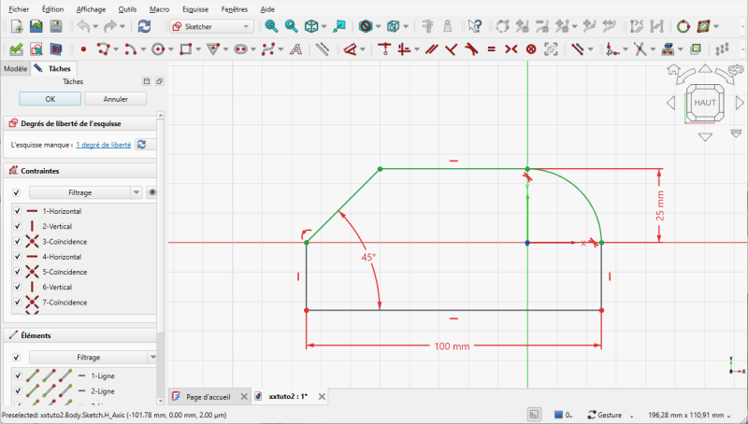Screen dimensions: 748x424
Task: Toggle the 5-Coïncidence constraint checkbox
Action: click(17, 272)
